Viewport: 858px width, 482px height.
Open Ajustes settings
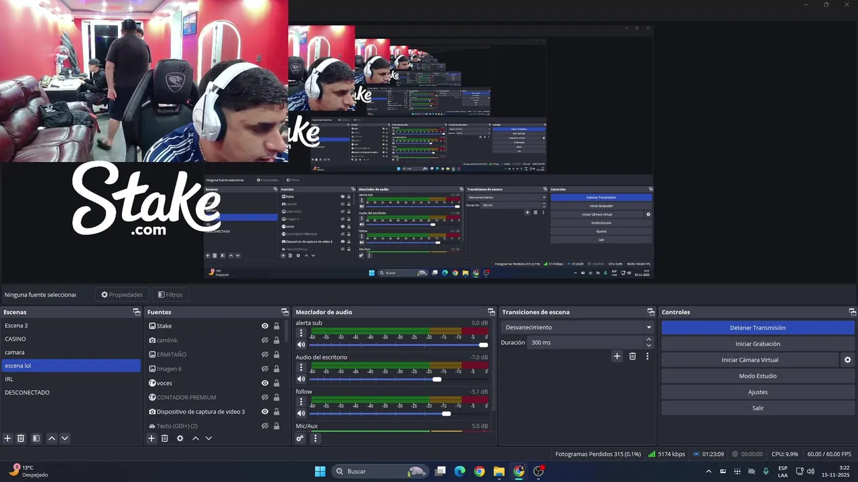point(757,392)
